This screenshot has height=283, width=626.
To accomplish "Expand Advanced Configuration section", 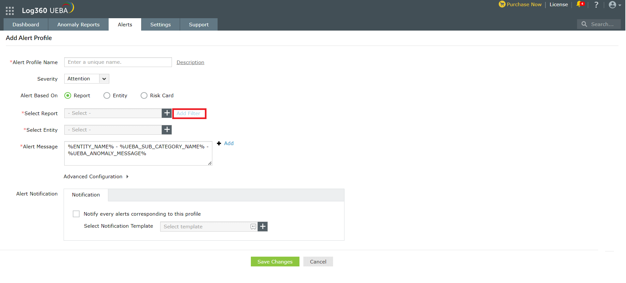I will (96, 177).
